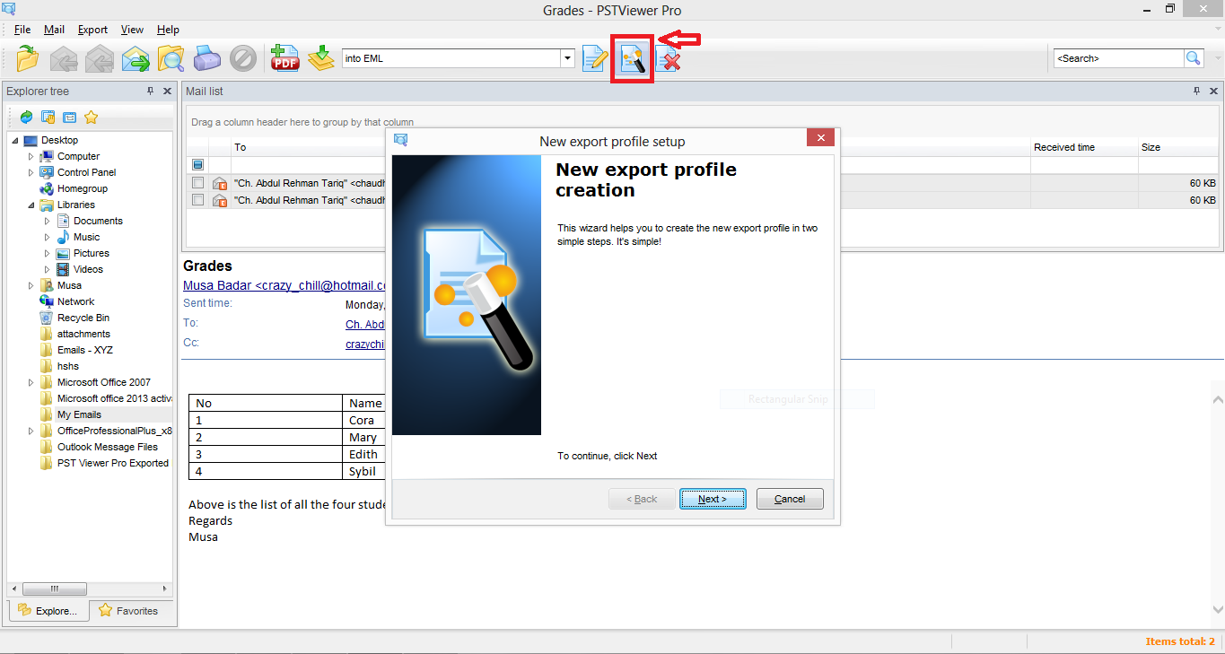Select the My Emails folder

tap(79, 414)
